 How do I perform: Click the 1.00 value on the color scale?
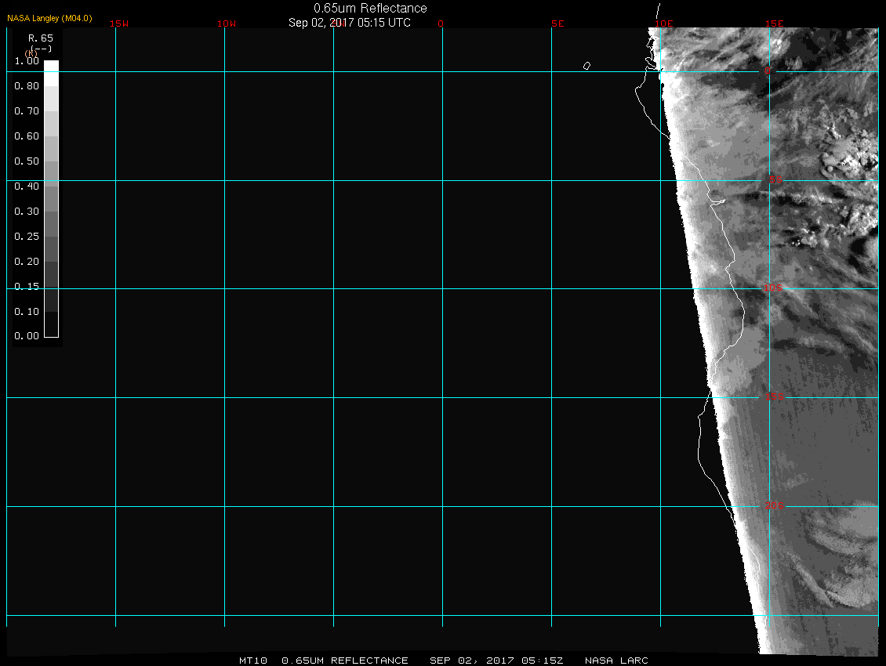click(27, 60)
